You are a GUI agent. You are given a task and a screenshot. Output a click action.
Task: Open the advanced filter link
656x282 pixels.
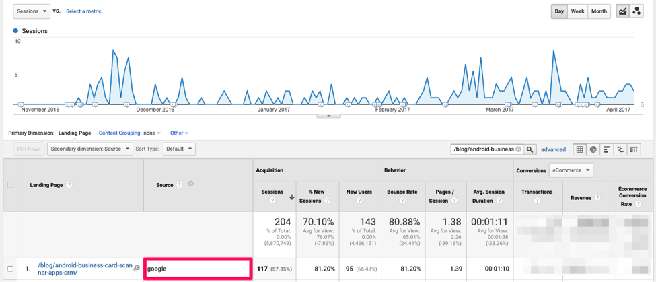[553, 149]
